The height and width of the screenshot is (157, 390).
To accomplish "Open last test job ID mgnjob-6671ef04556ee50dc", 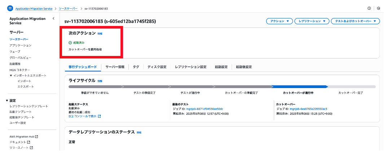I will (x=205, y=109).
